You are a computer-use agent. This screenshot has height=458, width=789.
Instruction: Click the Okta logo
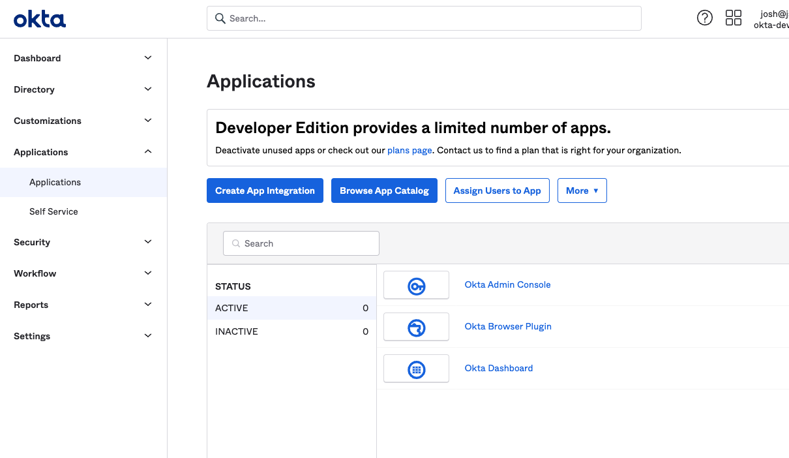click(39, 18)
